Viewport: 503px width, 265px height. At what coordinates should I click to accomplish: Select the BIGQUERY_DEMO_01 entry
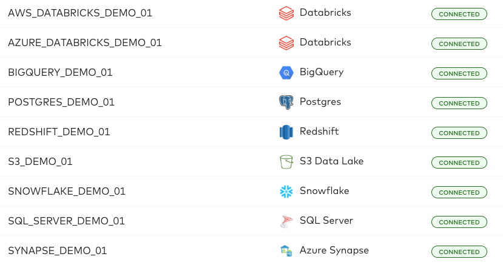click(x=60, y=72)
